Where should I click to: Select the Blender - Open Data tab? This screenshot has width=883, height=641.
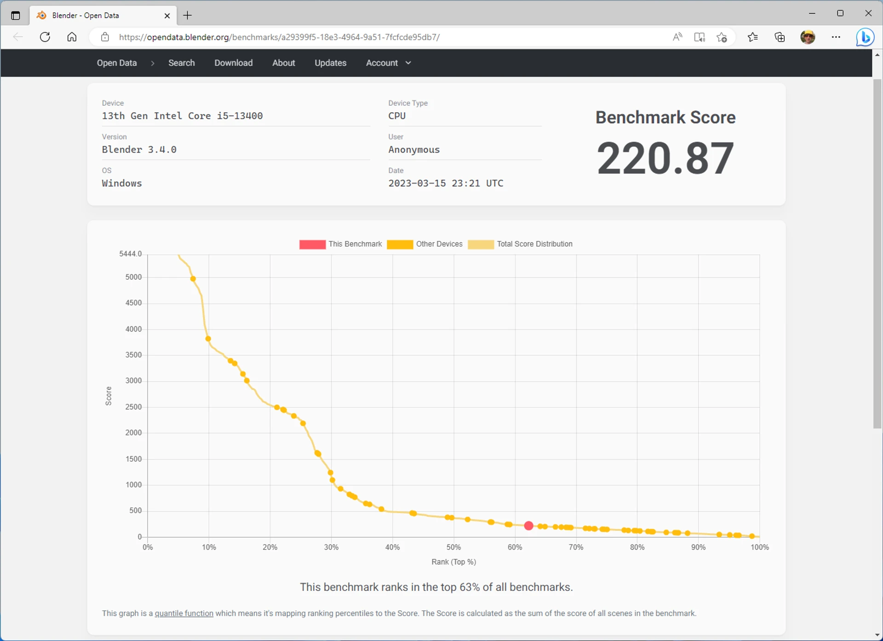click(x=103, y=16)
